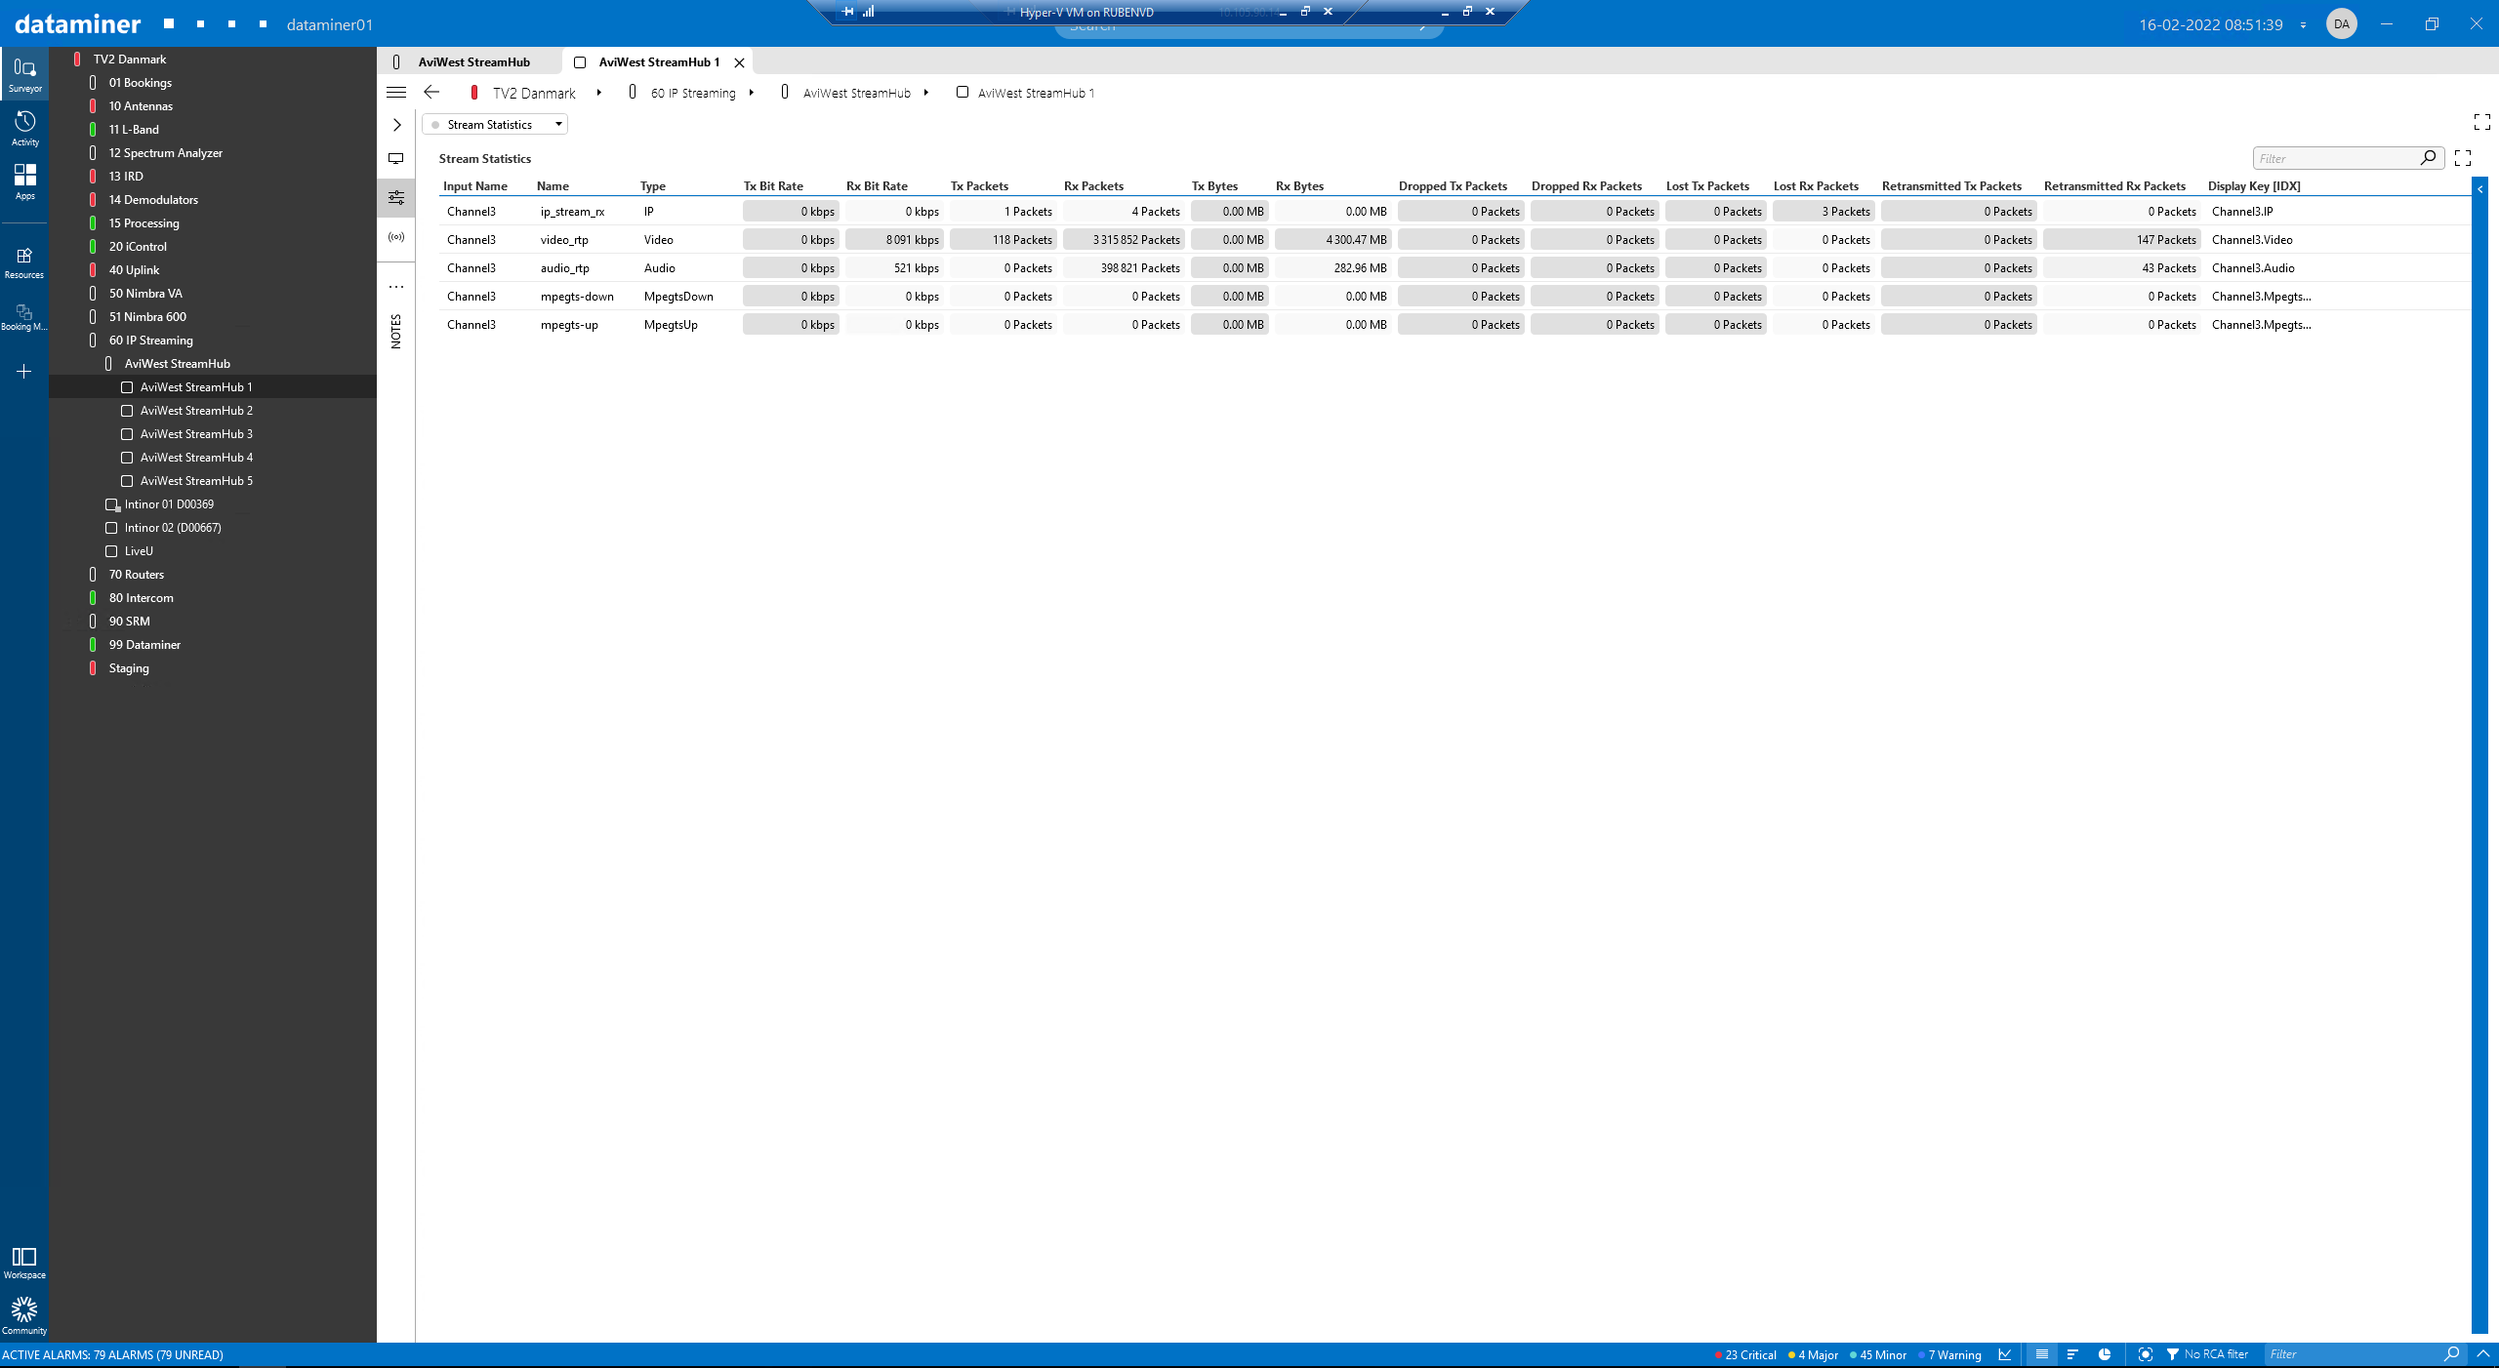Toggle full screen for the card
This screenshot has width=2499, height=1368.
(x=2482, y=122)
